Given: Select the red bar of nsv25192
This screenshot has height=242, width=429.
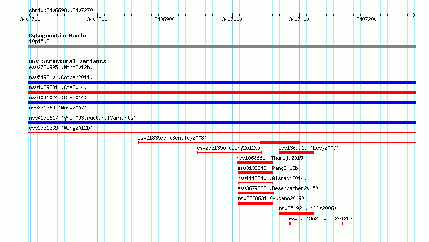Looking at the screenshot, I should [x=296, y=213].
